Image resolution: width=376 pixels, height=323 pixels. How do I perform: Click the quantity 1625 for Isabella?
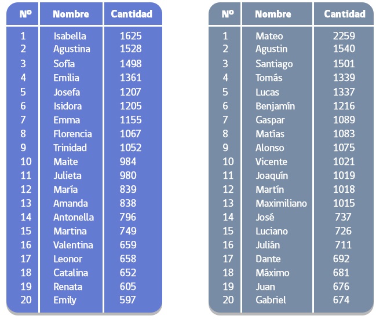[130, 36]
